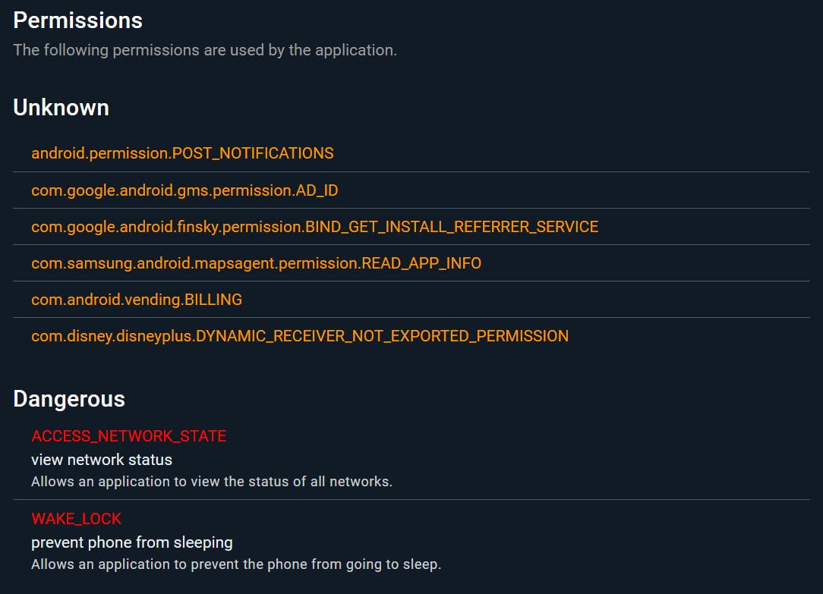Click the Permissions heading
Viewport: 823px width, 594px height.
(x=77, y=20)
